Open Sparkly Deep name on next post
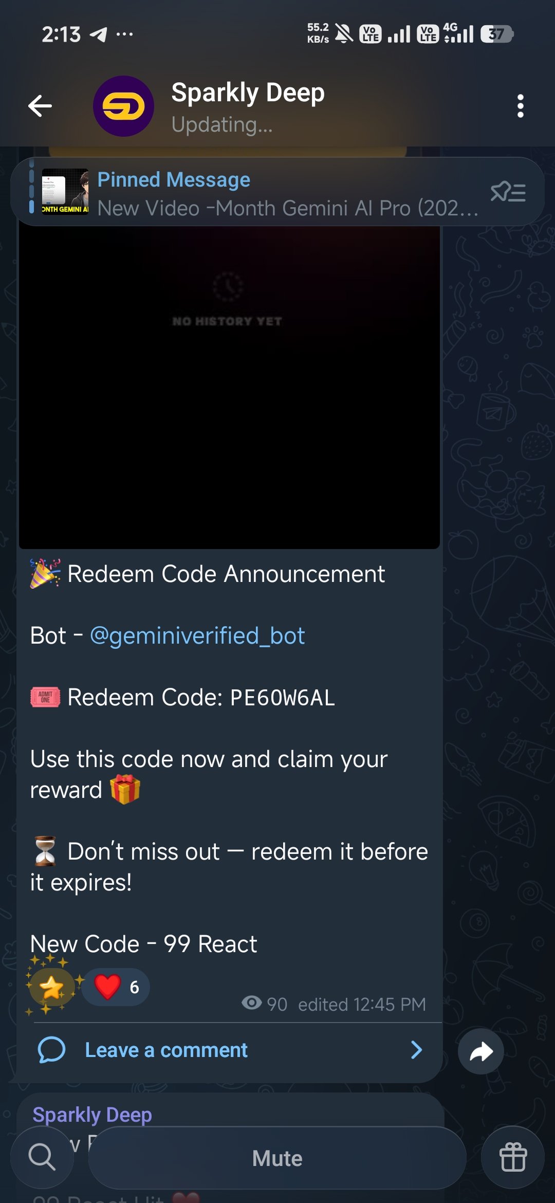This screenshot has width=555, height=1203. point(92,1114)
